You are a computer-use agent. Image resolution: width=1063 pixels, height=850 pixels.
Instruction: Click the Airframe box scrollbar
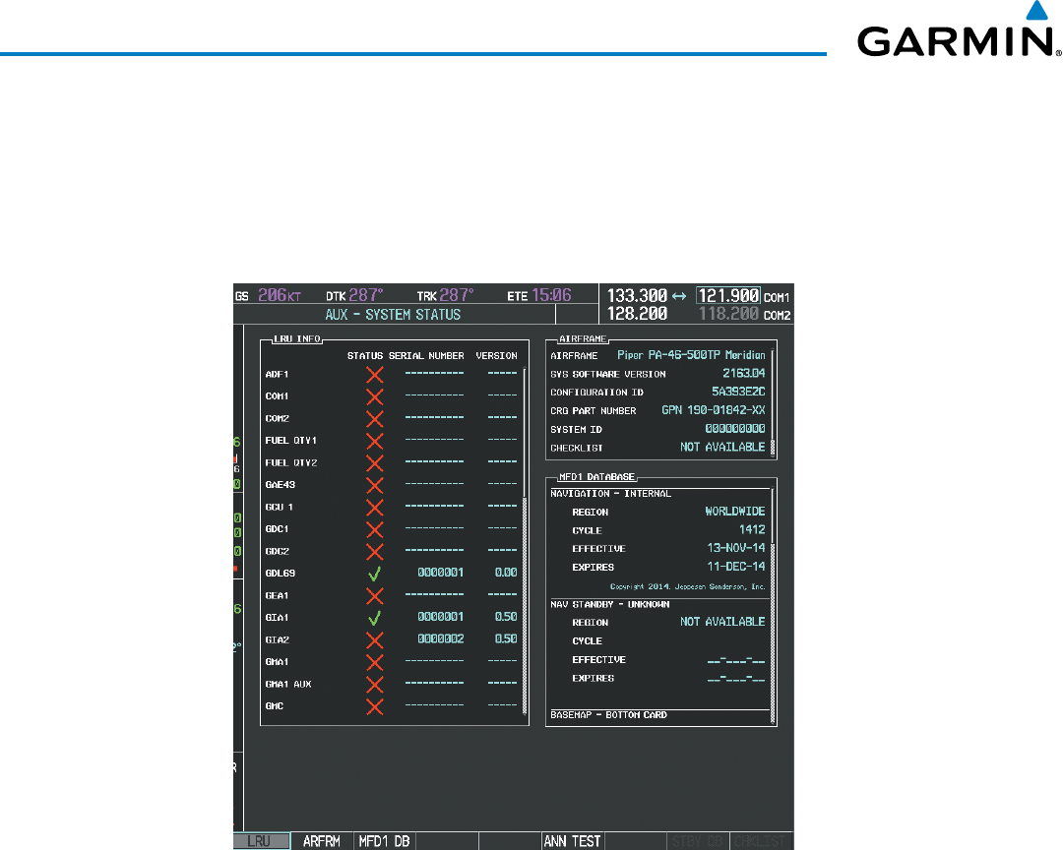[773, 404]
